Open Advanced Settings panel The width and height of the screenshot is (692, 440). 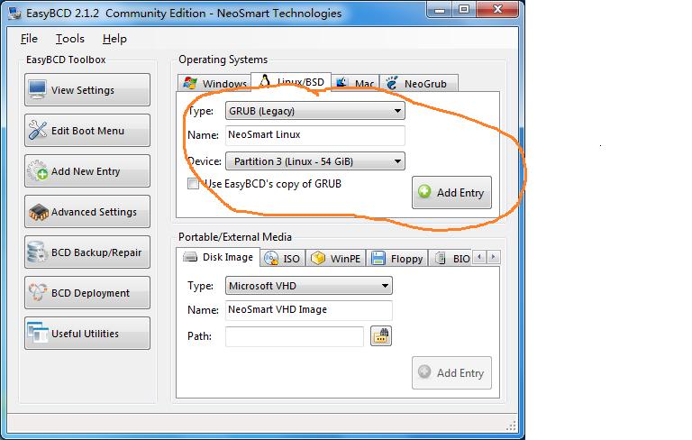tap(87, 212)
